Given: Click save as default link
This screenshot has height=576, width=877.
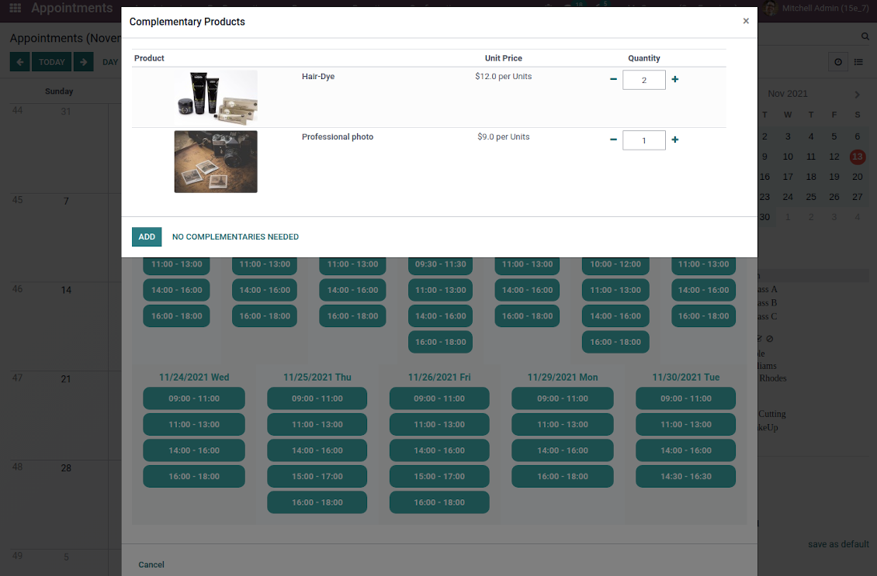Looking at the screenshot, I should click(x=838, y=544).
